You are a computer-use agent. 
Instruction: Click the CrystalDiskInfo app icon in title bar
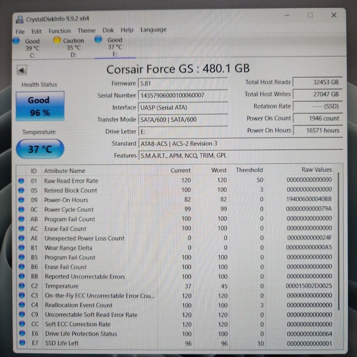(x=20, y=20)
